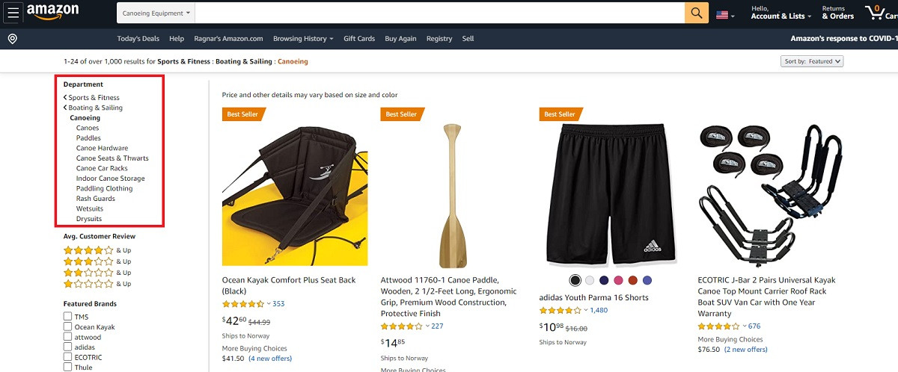Image resolution: width=898 pixels, height=372 pixels.
Task: Click the orange search magnifier button
Action: pyautogui.click(x=697, y=13)
